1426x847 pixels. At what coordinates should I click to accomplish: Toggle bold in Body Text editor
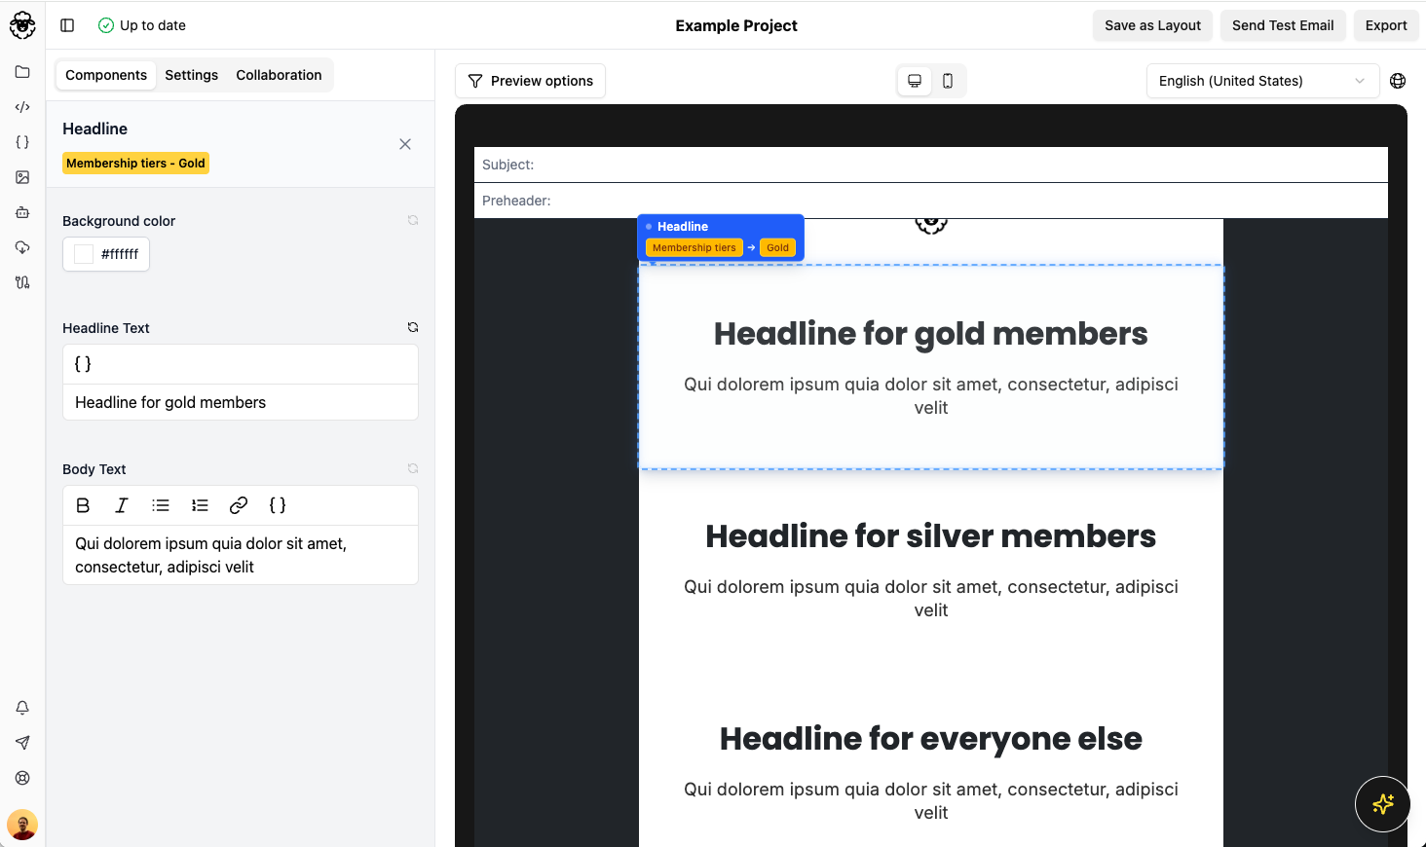click(x=83, y=505)
